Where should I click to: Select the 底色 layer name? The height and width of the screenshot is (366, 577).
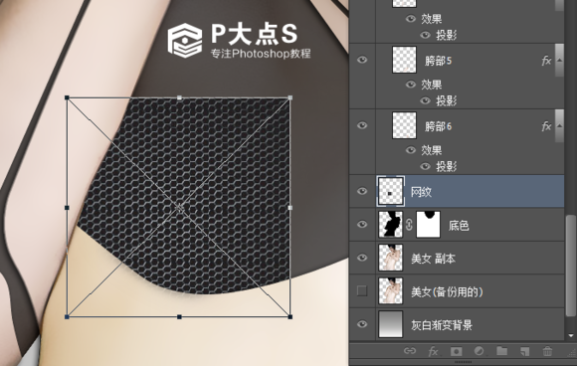[459, 225]
